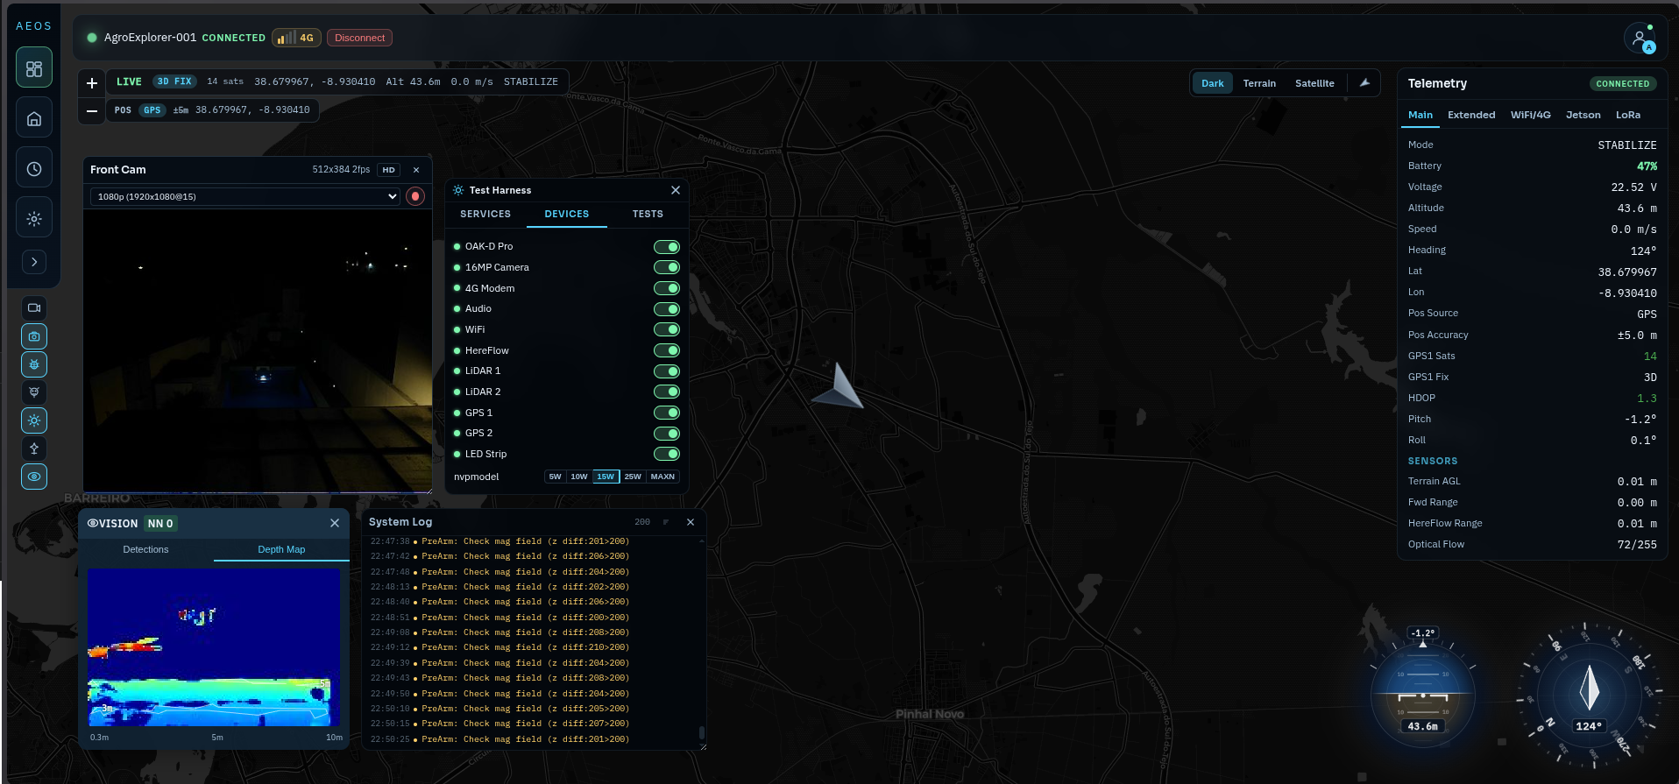Open the sidebar settings gear icon
1679x784 pixels.
[34, 218]
